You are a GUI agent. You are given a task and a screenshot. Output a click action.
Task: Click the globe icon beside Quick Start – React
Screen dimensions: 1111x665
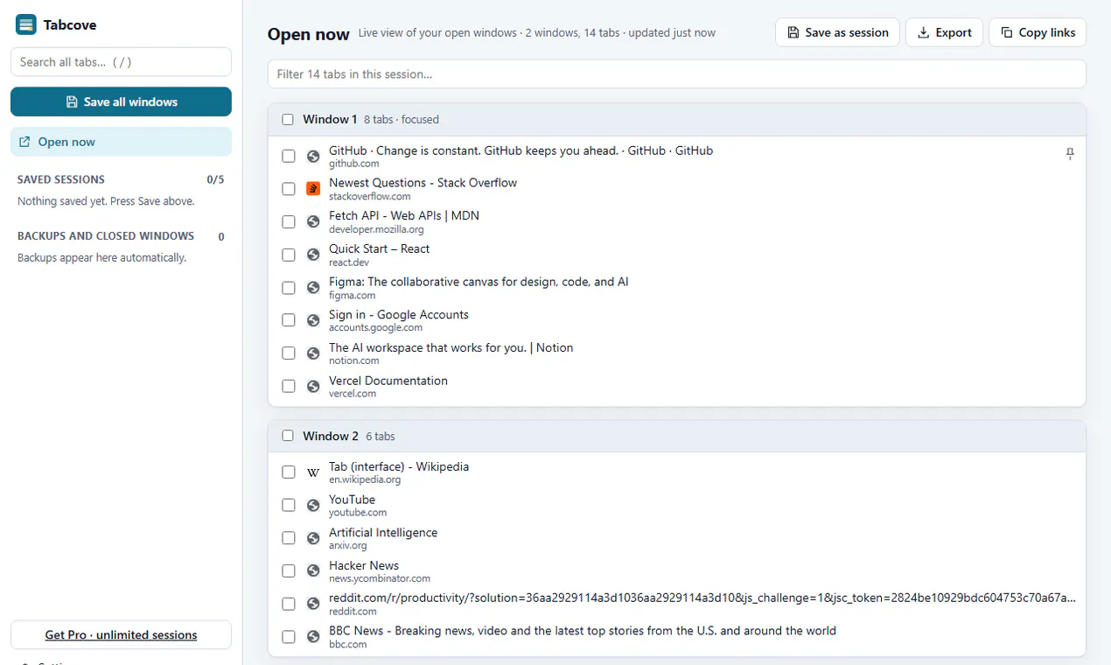[x=313, y=255]
